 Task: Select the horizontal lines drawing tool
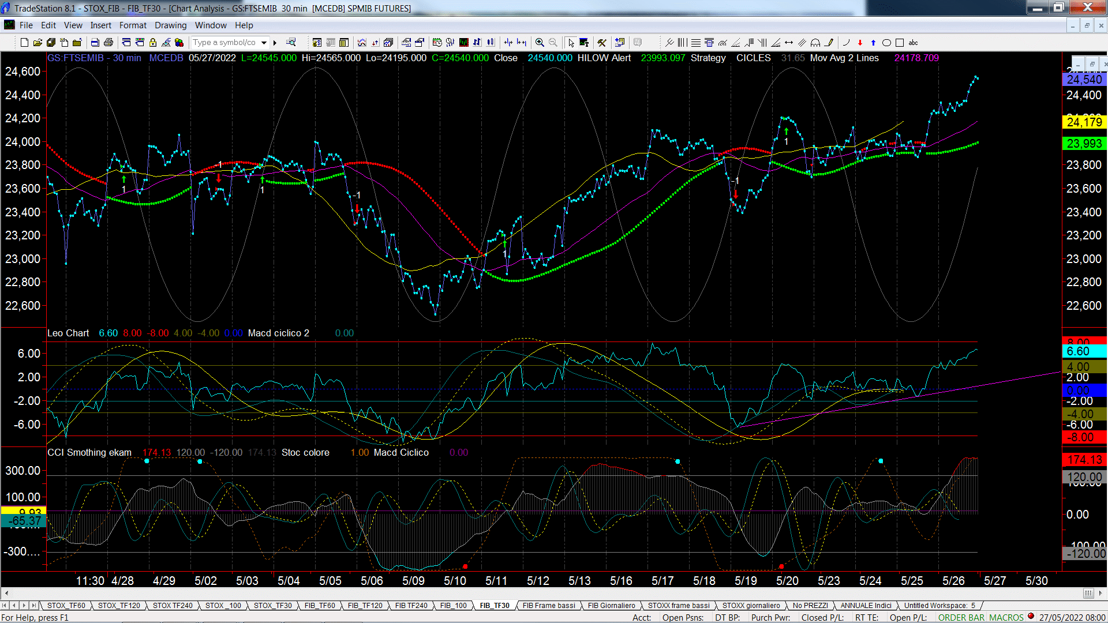[696, 43]
